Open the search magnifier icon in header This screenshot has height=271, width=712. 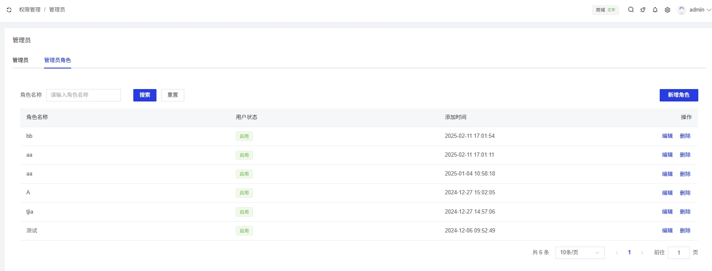(x=631, y=10)
